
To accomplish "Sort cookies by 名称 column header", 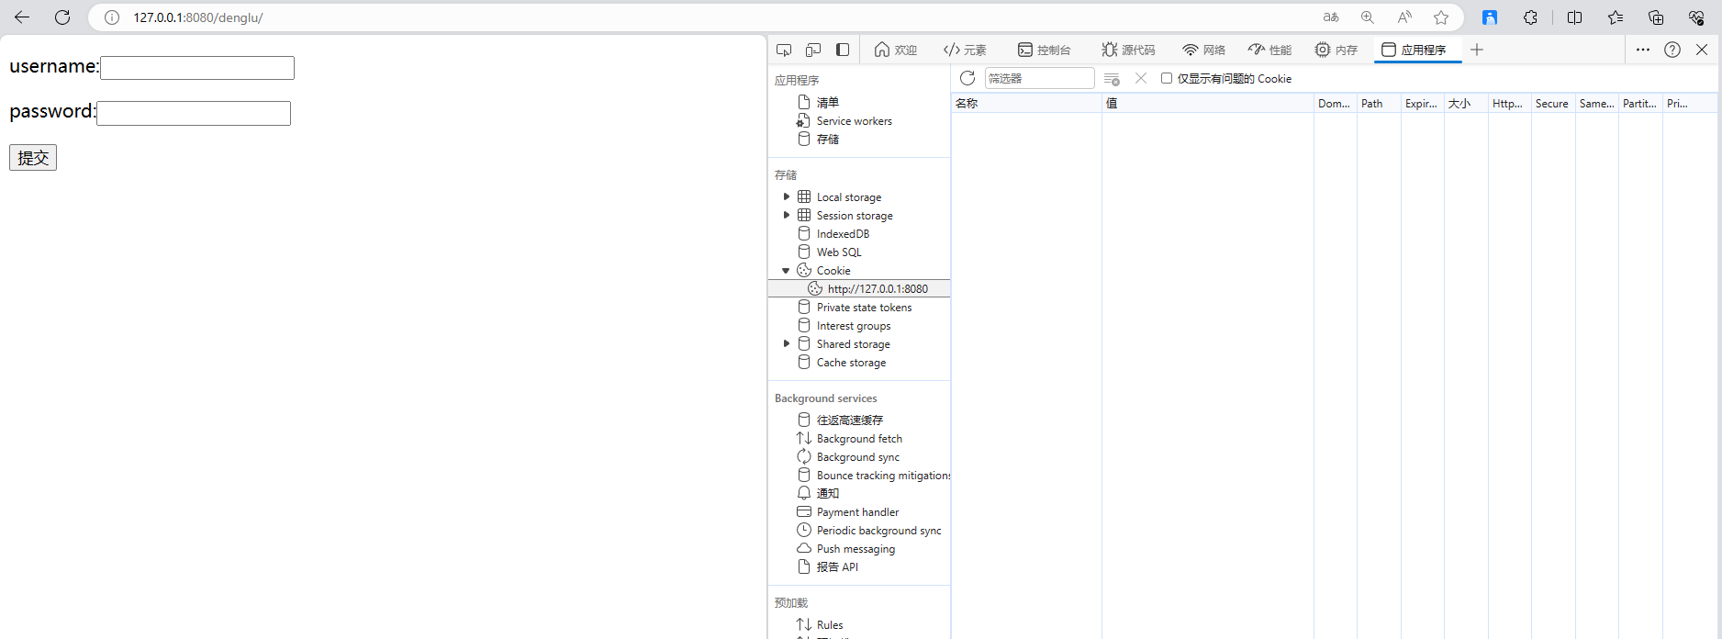I will [x=1026, y=103].
